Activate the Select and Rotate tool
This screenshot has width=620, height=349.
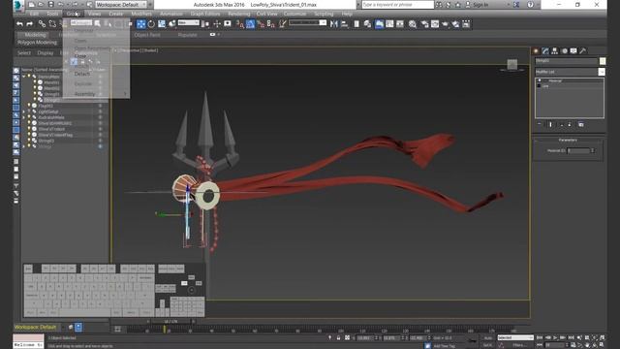[151, 24]
